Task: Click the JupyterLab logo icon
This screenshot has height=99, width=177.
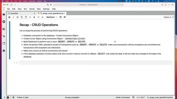Action: coord(4,9)
